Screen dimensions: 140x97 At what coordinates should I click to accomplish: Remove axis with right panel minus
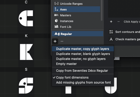coord(119,22)
